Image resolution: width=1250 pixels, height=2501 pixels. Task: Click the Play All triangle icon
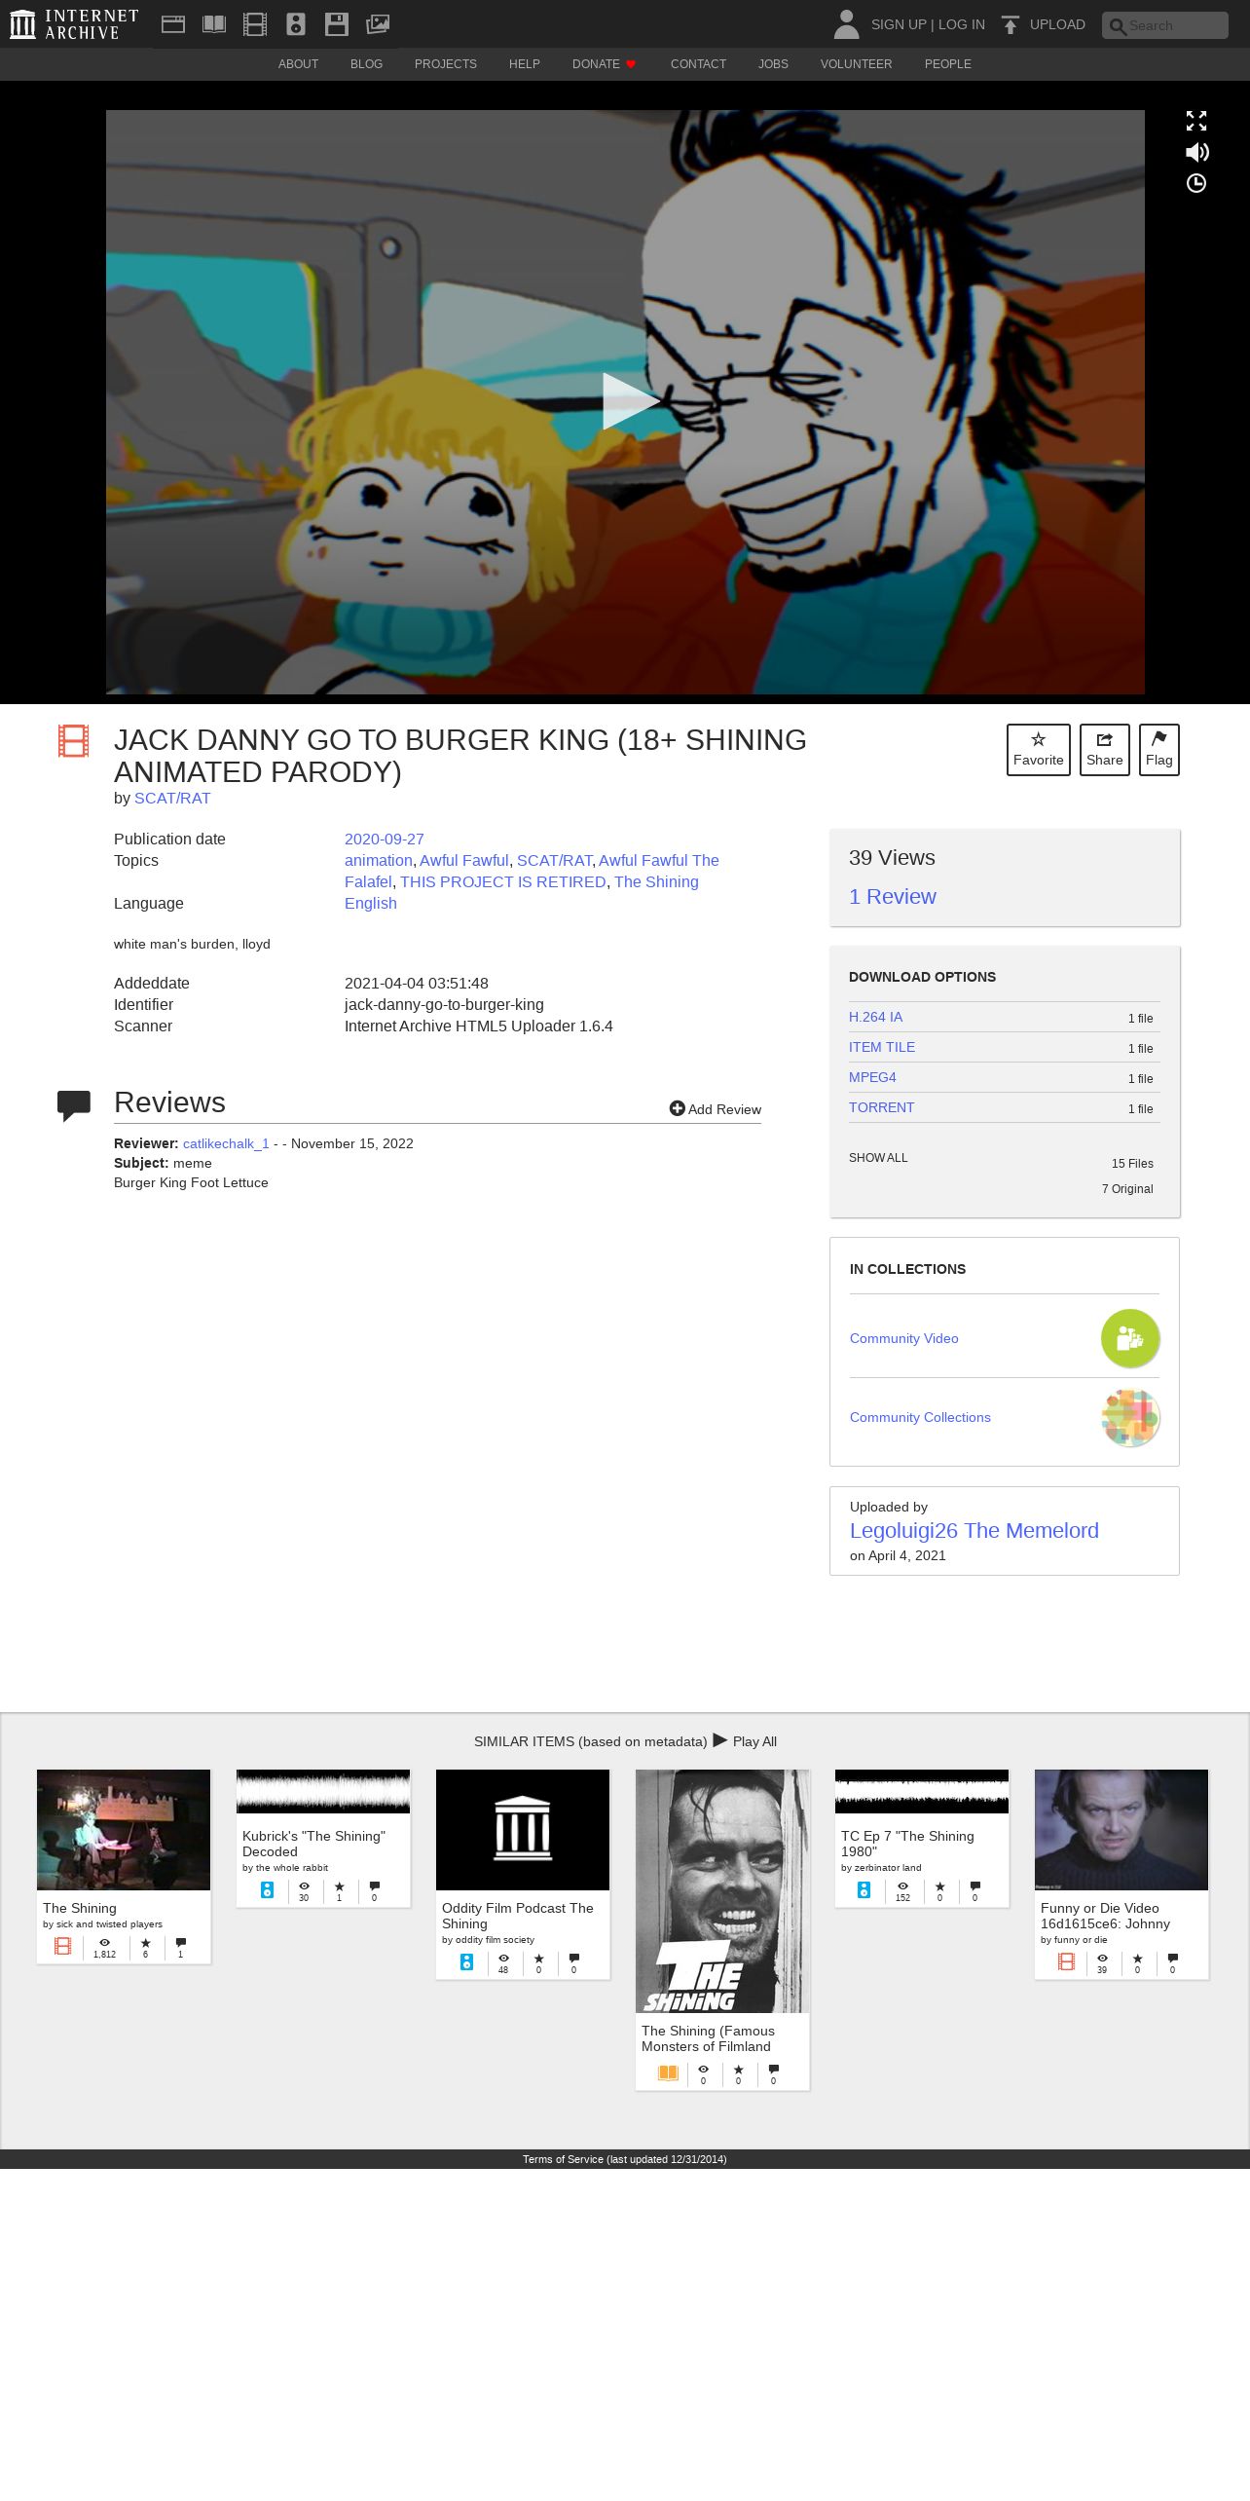(720, 1739)
